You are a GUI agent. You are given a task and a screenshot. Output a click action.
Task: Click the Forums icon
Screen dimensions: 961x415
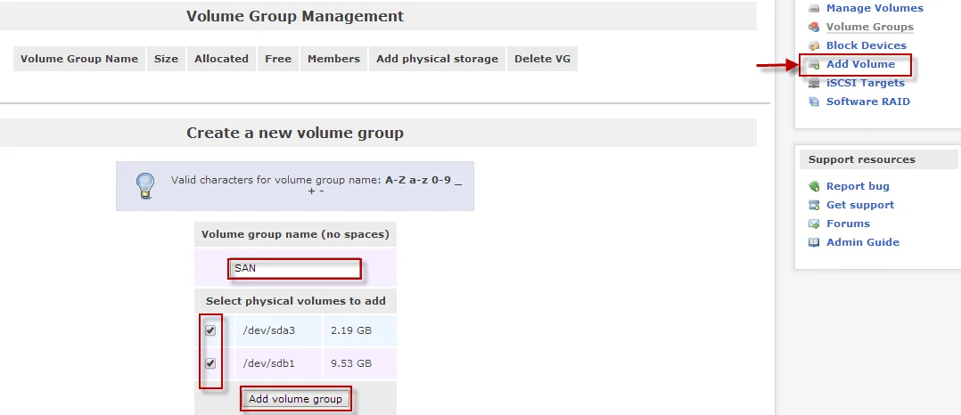(x=814, y=224)
